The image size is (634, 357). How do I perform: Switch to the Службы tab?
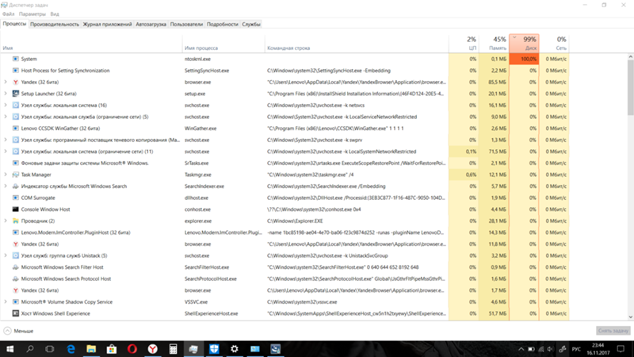pyautogui.click(x=251, y=25)
